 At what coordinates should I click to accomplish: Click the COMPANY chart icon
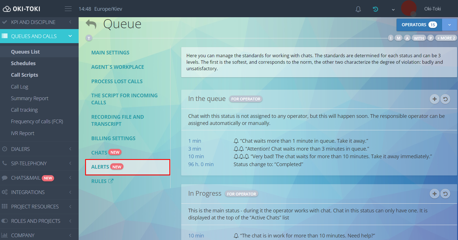5,235
